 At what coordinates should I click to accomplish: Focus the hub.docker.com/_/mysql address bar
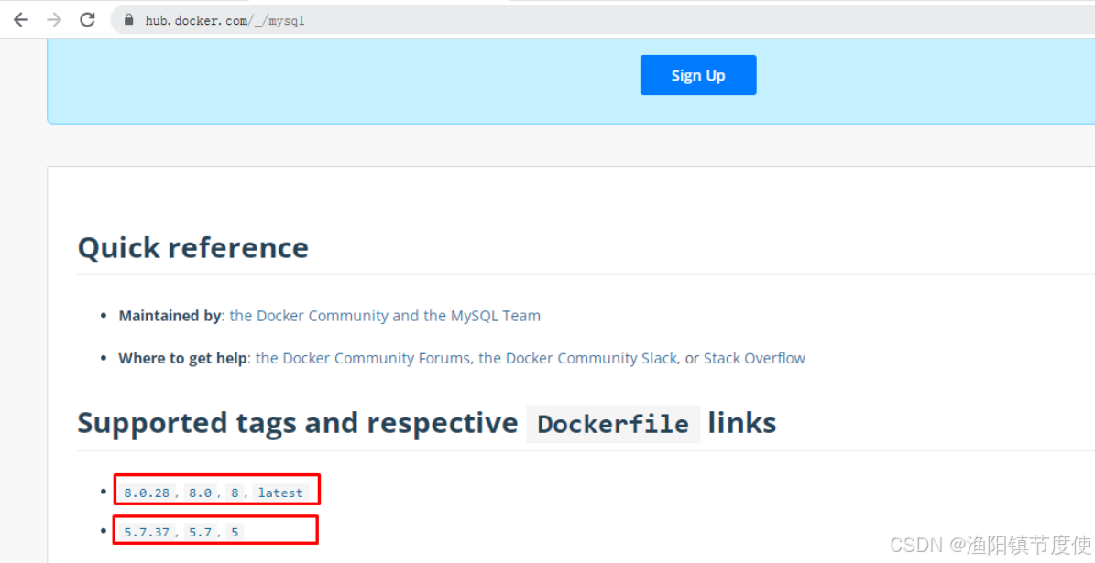[x=603, y=20]
